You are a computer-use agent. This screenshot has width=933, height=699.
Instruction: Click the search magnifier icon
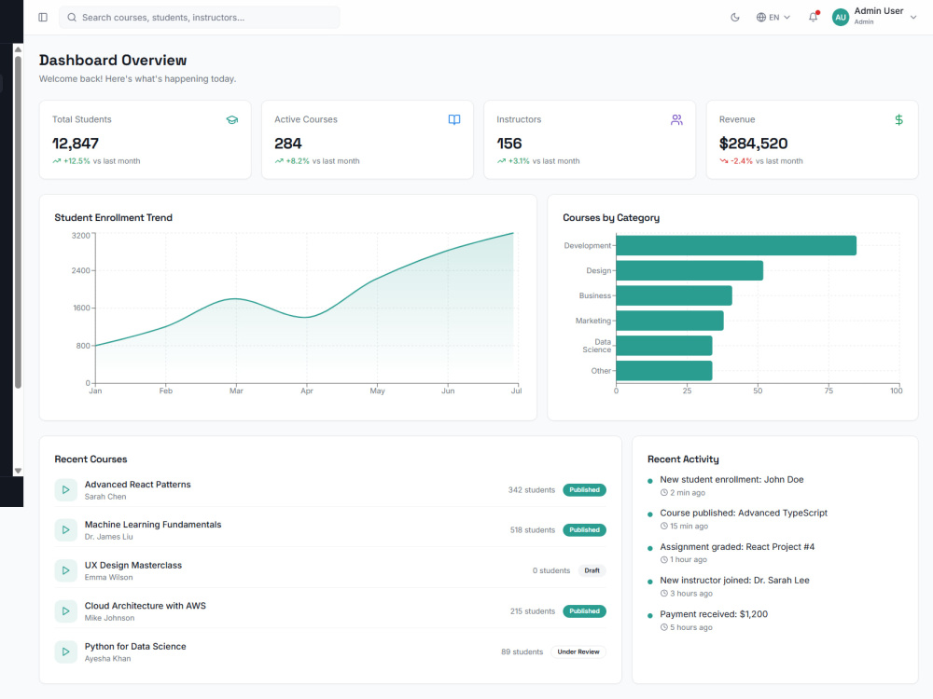[72, 17]
